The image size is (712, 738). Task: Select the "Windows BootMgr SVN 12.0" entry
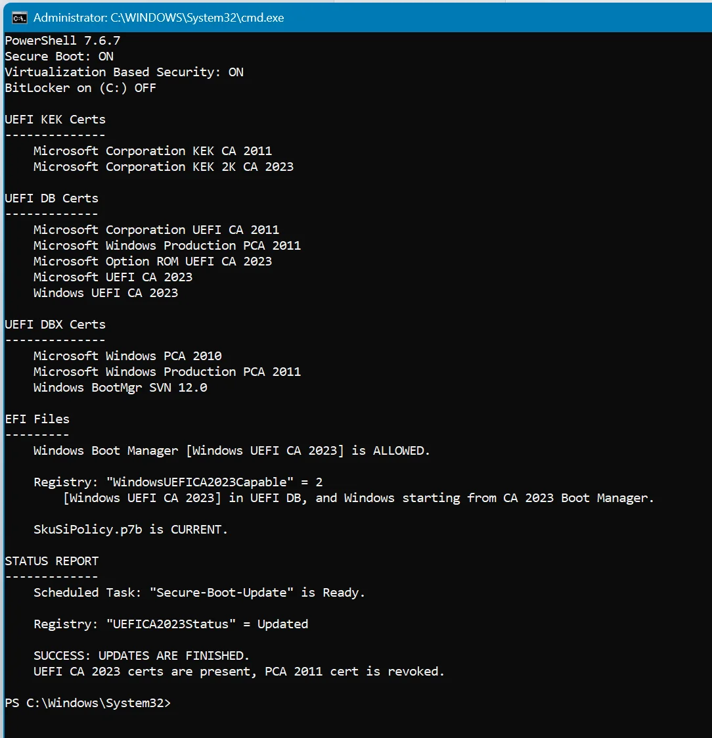pos(120,387)
